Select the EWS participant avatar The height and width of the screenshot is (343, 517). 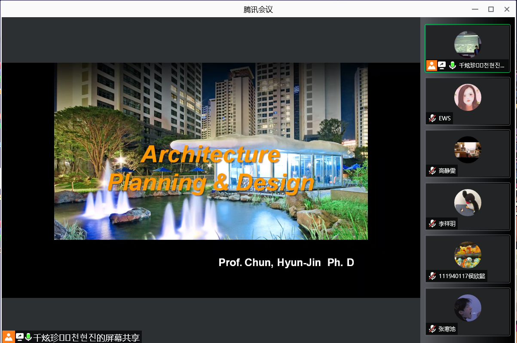tap(468, 97)
